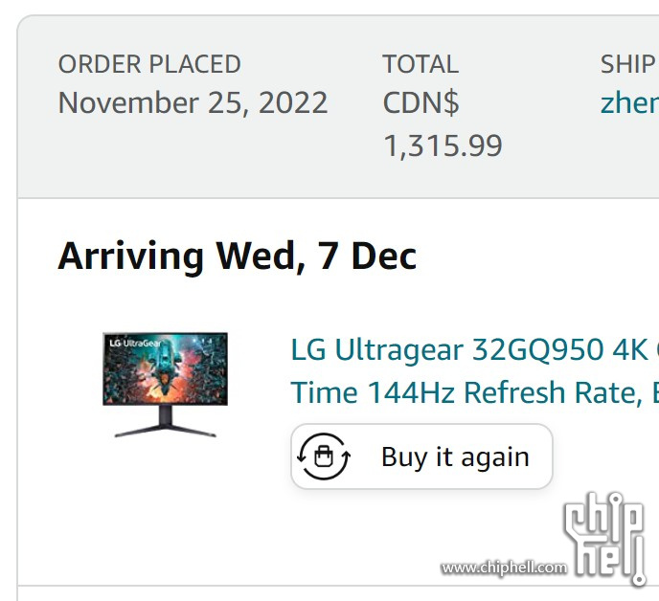Click the word Buy in the Buy it again button

404,457
